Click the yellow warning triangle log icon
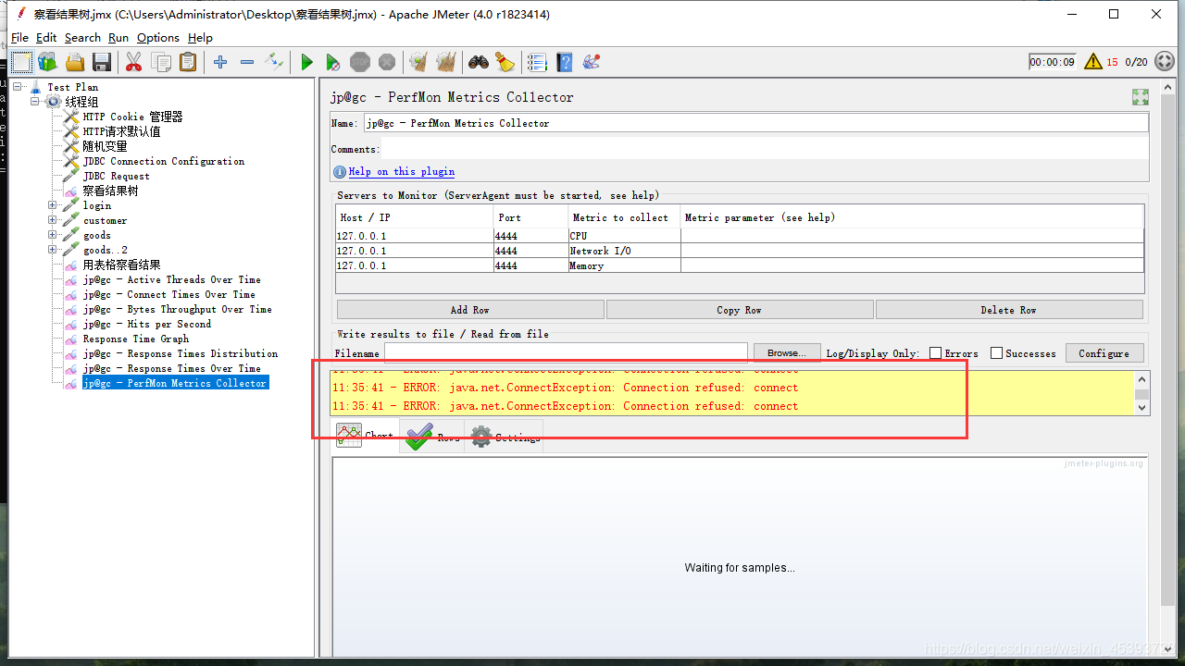Viewport: 1185px width, 666px height. click(x=1093, y=62)
